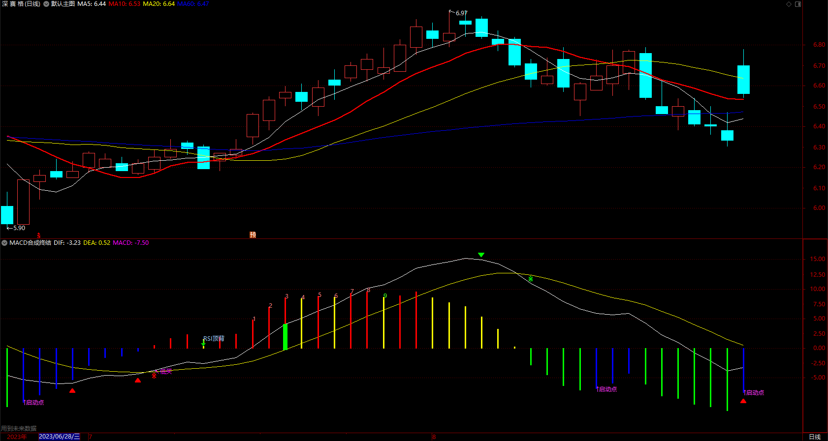828x441 pixels.
Task: Click the diamond icon at top right
Action: click(x=789, y=4)
